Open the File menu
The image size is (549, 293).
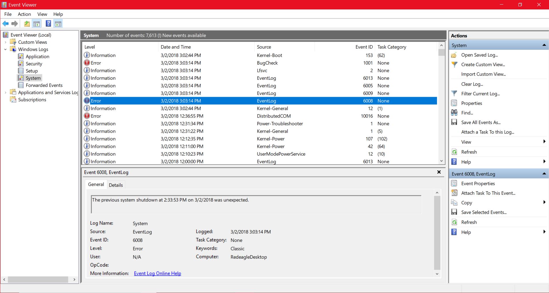8,14
